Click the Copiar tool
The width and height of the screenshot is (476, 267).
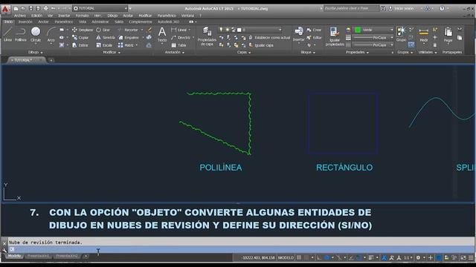(x=80, y=38)
